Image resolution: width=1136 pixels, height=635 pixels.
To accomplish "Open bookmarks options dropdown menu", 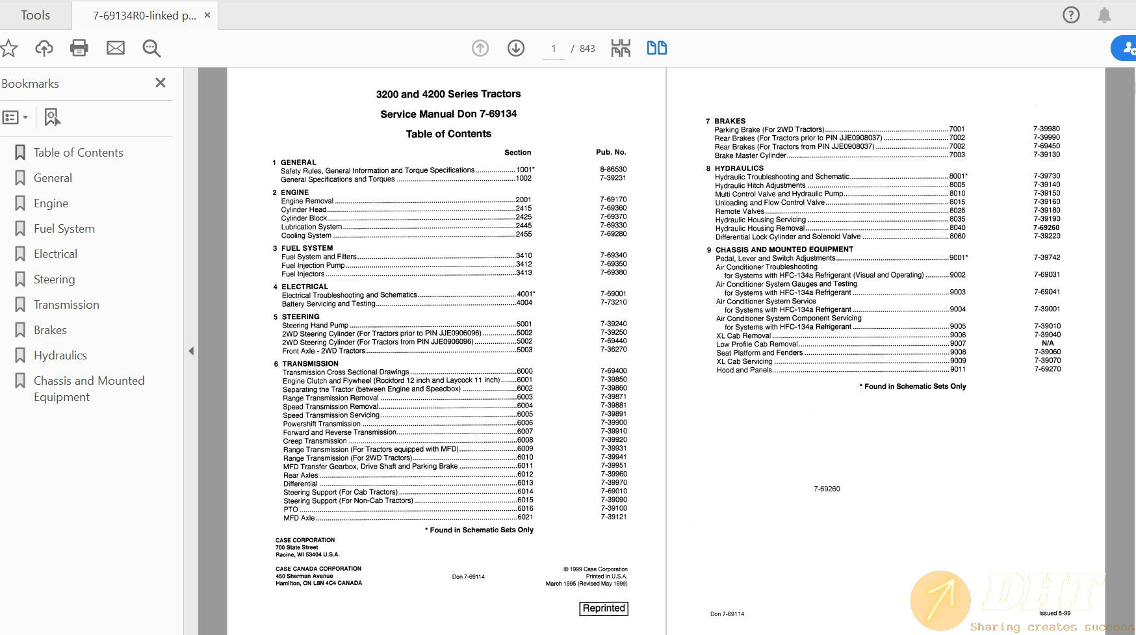I will click(x=16, y=118).
